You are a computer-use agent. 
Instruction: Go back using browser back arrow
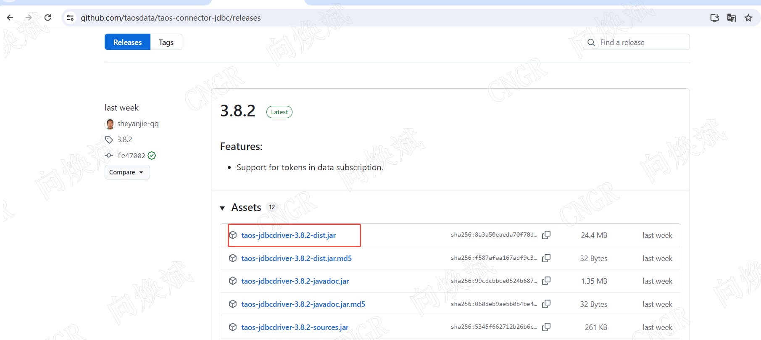tap(10, 18)
